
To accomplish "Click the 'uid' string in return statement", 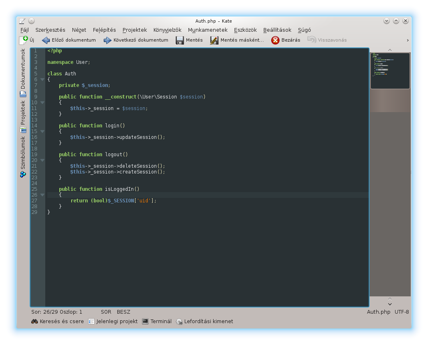I will (144, 201).
